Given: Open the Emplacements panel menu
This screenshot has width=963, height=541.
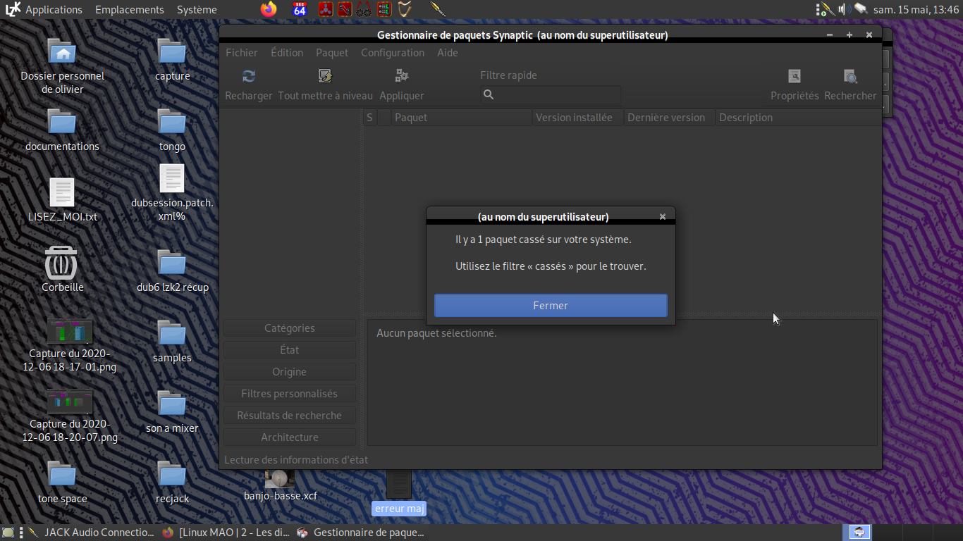Looking at the screenshot, I should click(130, 9).
